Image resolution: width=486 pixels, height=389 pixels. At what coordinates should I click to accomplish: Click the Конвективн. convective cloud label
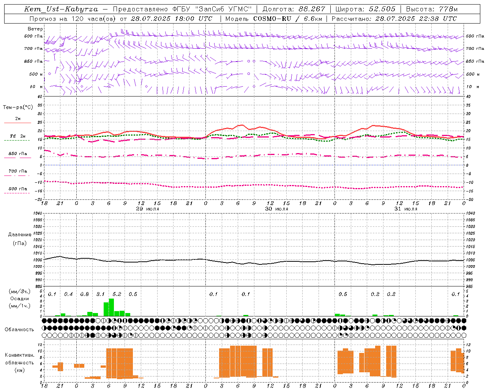[x=20, y=355]
